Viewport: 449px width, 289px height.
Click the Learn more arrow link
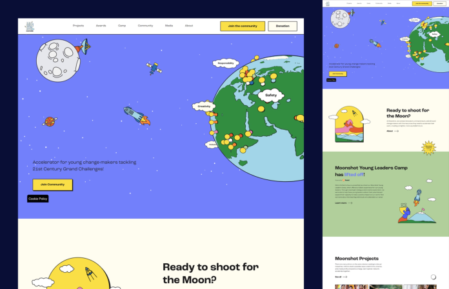(344, 203)
